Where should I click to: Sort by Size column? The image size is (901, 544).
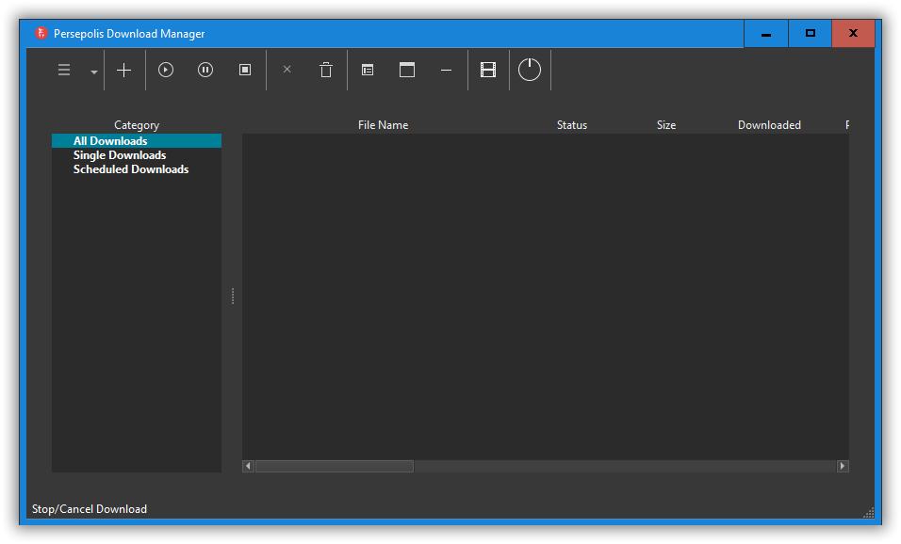click(x=666, y=124)
